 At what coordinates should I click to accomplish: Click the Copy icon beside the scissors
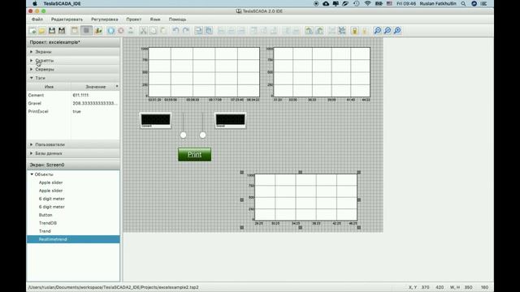[x=154, y=31]
